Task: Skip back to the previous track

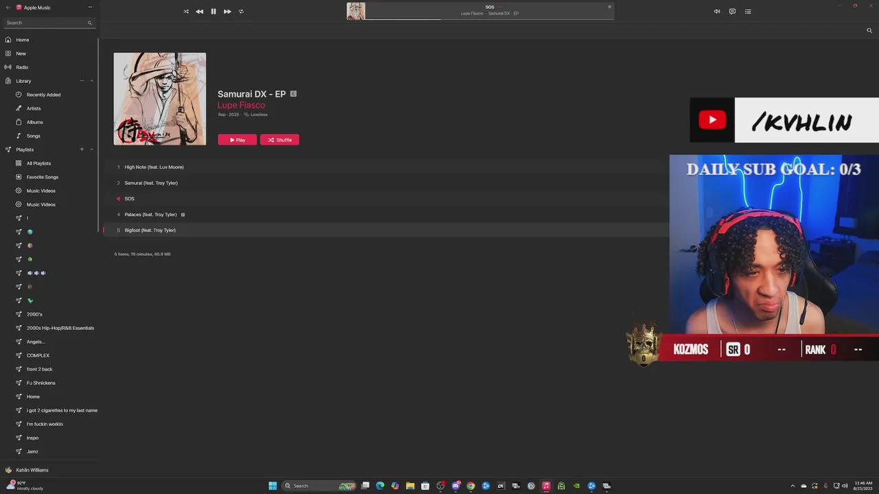Action: (x=199, y=12)
